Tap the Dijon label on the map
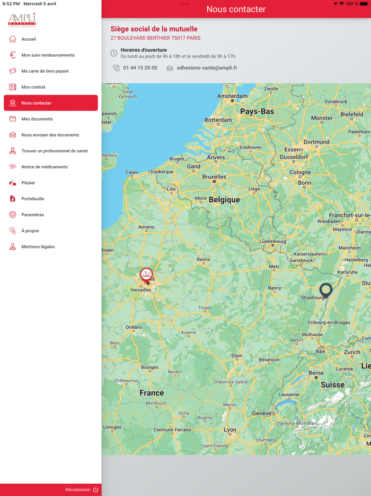The image size is (371, 496). [x=237, y=356]
